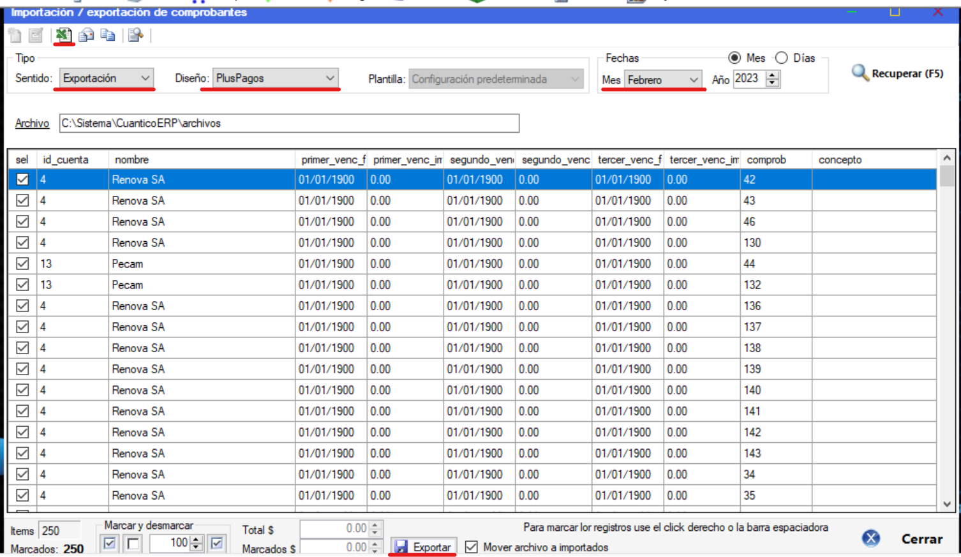The height and width of the screenshot is (557, 961).
Task: Click the send-by-email envelope toolbar icon
Action: click(x=86, y=35)
